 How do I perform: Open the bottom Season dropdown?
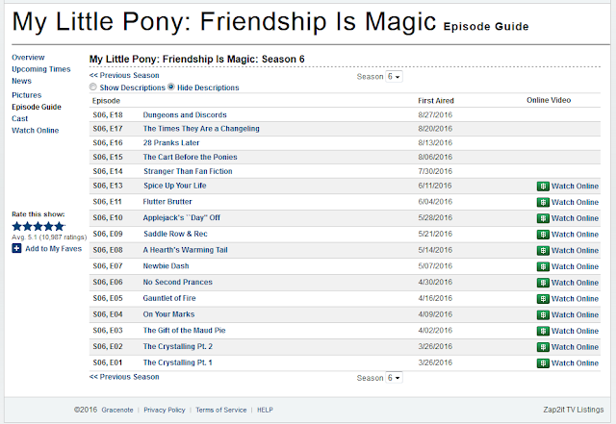coord(394,378)
